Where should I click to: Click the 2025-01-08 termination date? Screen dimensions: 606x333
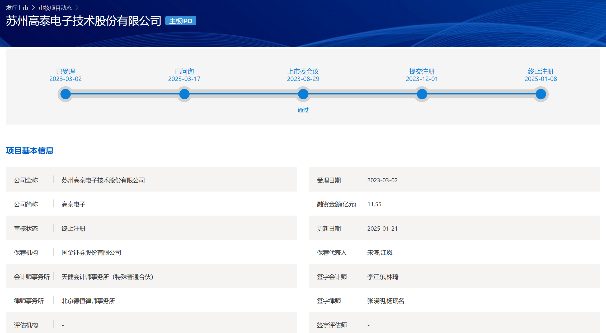point(541,79)
